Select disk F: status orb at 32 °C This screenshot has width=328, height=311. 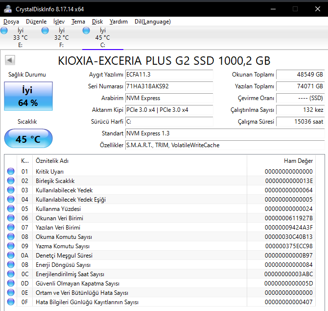pos(46,31)
